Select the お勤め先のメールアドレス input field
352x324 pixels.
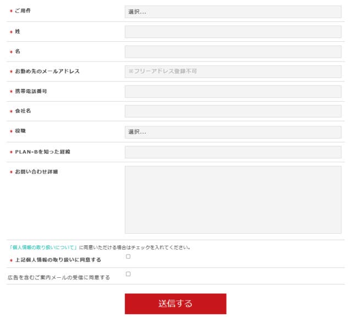(233, 72)
